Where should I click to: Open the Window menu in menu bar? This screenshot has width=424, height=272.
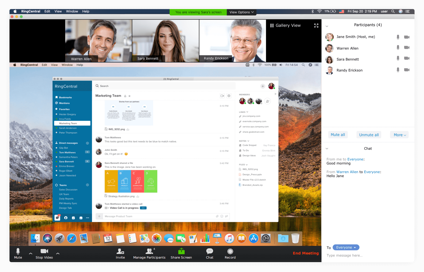point(72,11)
